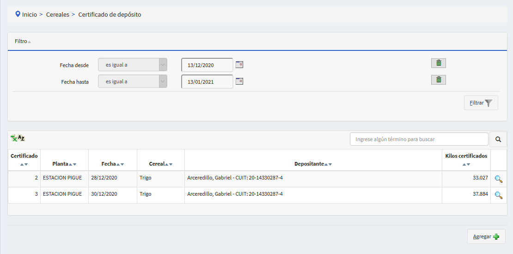Navigate to Cereales breadcrumb
513x254 pixels.
click(57, 15)
